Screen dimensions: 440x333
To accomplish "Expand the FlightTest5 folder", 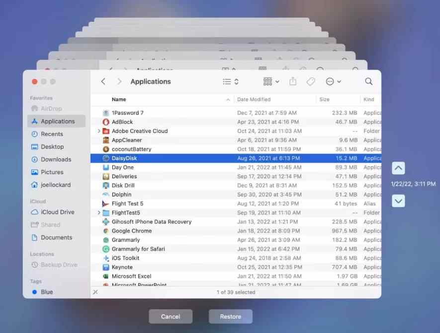I will click(99, 212).
